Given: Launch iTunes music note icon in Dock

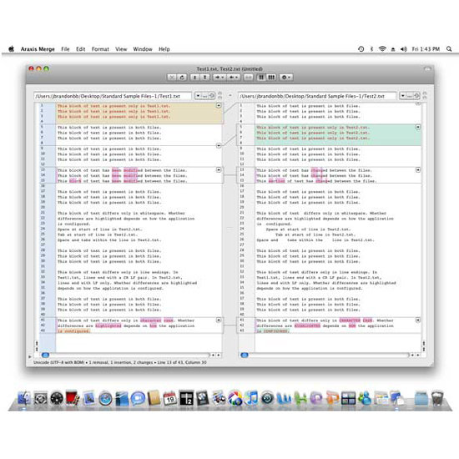Looking at the screenshot, I should click(251, 398).
